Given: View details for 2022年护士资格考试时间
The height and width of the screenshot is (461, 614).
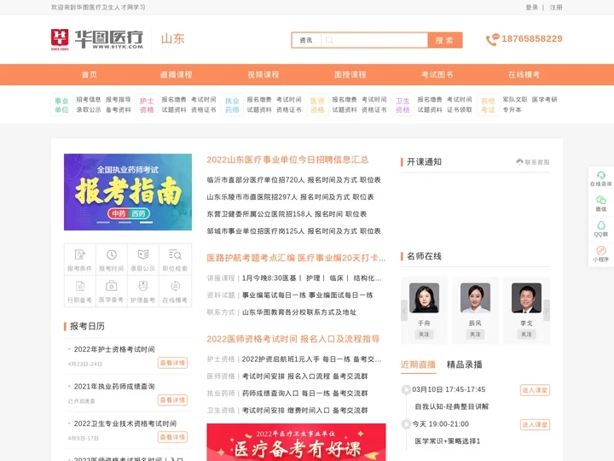Looking at the screenshot, I should tap(172, 363).
